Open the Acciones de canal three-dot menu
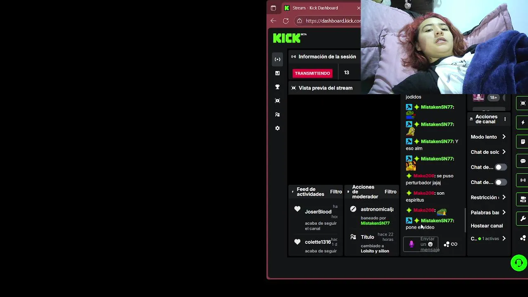The width and height of the screenshot is (528, 297). (505, 119)
